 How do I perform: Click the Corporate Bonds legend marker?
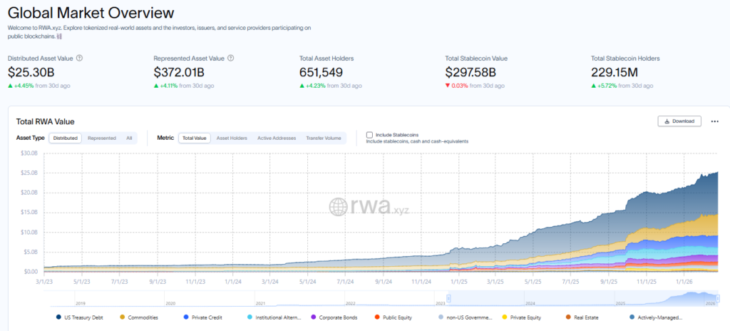tap(314, 317)
